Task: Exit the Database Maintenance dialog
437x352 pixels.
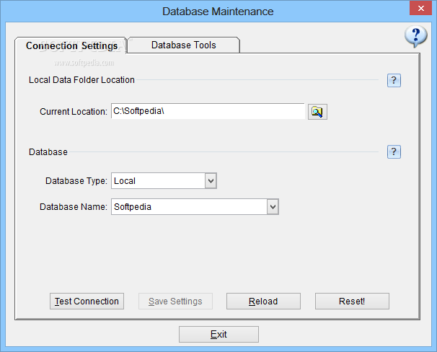Action: [x=218, y=334]
